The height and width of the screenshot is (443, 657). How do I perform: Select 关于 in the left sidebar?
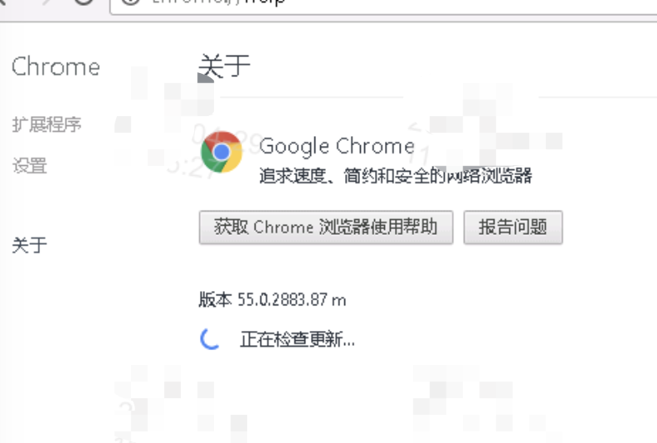point(29,245)
